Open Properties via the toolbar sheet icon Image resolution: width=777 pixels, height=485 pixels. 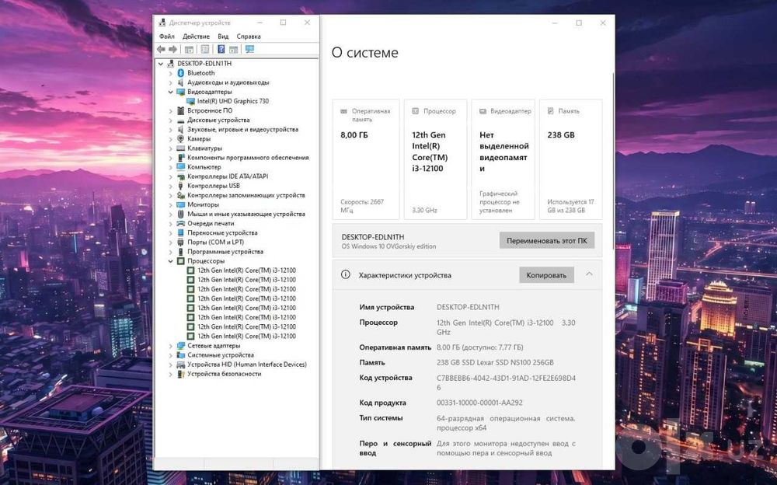point(204,49)
